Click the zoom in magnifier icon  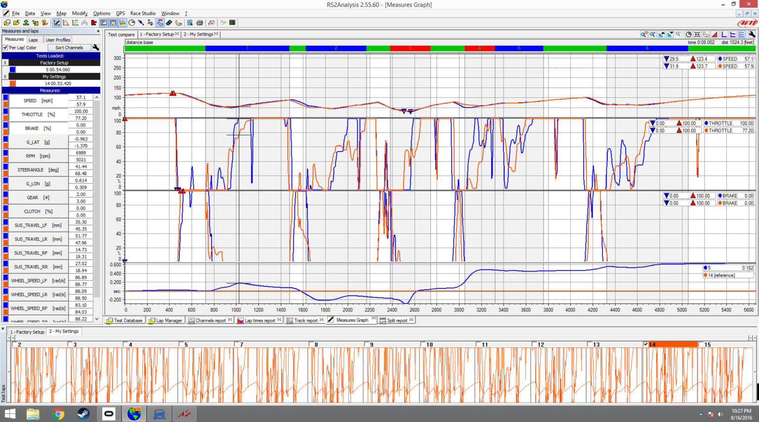click(652, 34)
